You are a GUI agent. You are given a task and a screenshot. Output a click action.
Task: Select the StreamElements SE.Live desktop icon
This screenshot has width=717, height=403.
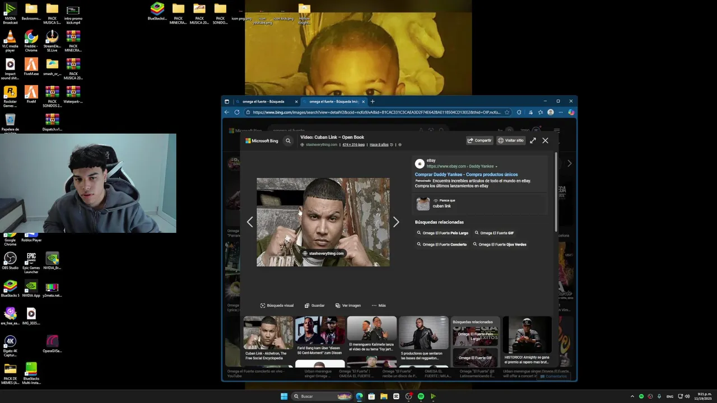click(52, 41)
